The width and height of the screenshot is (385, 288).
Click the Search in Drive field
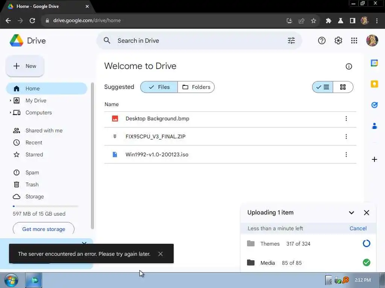click(199, 40)
